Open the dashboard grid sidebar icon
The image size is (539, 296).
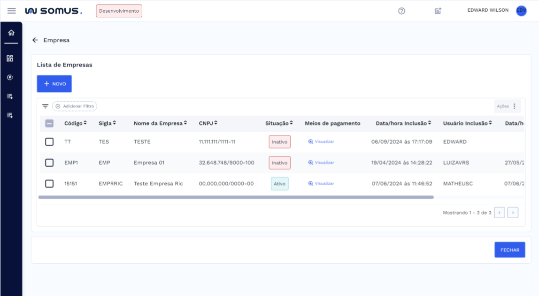9,59
